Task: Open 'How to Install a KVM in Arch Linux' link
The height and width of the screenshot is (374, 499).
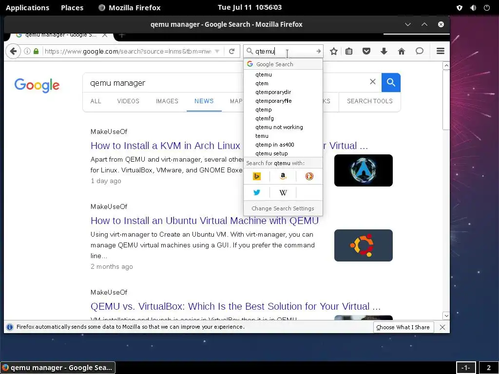Action: click(x=165, y=146)
